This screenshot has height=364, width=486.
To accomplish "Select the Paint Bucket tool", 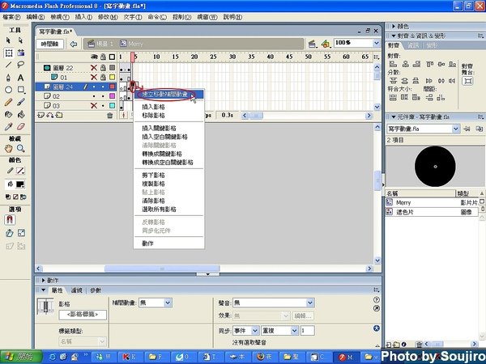I will [x=20, y=115].
